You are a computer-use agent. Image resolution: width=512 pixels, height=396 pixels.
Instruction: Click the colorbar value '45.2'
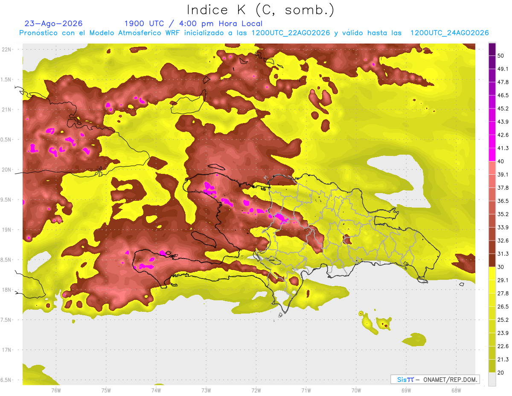[x=503, y=109]
